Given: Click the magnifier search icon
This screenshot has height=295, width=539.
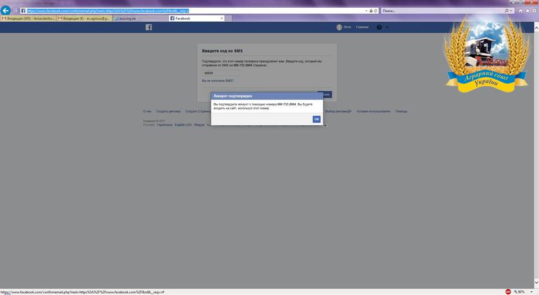Looking at the screenshot, I should tap(506, 11).
